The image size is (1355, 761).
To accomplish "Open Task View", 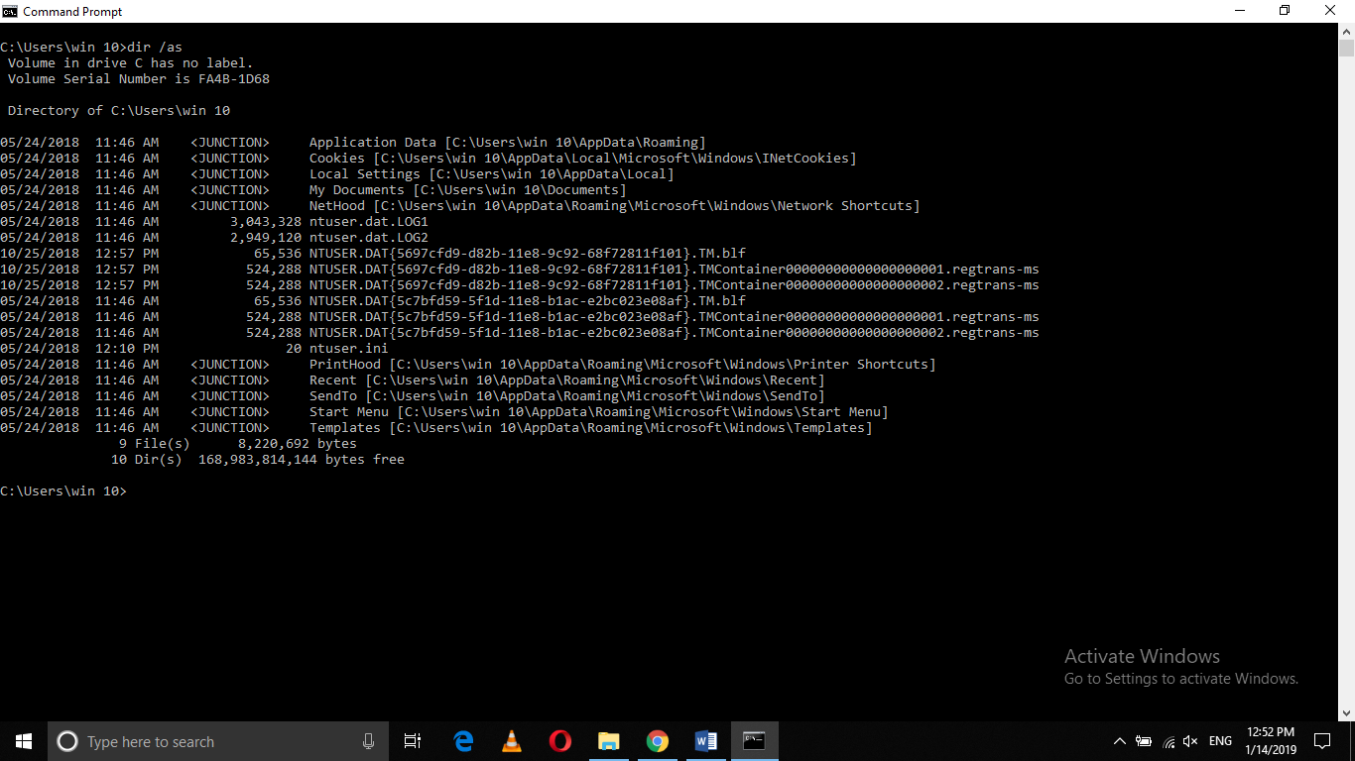I will click(x=412, y=740).
